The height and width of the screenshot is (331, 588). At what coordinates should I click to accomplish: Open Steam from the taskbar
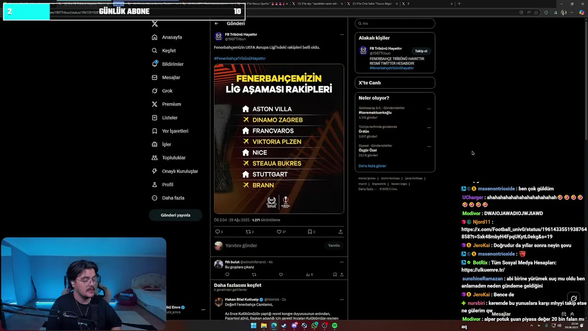pos(284,325)
